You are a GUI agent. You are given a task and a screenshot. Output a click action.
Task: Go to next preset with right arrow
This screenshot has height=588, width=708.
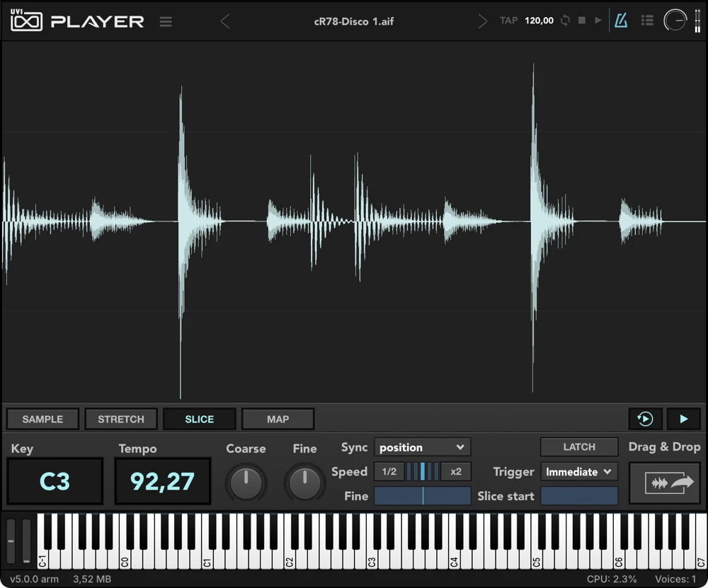(482, 21)
